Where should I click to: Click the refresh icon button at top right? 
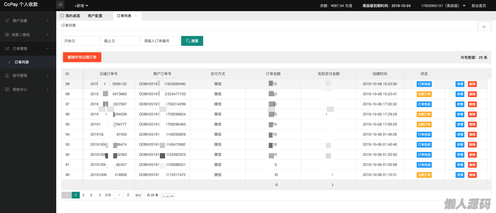pyautogui.click(x=484, y=27)
